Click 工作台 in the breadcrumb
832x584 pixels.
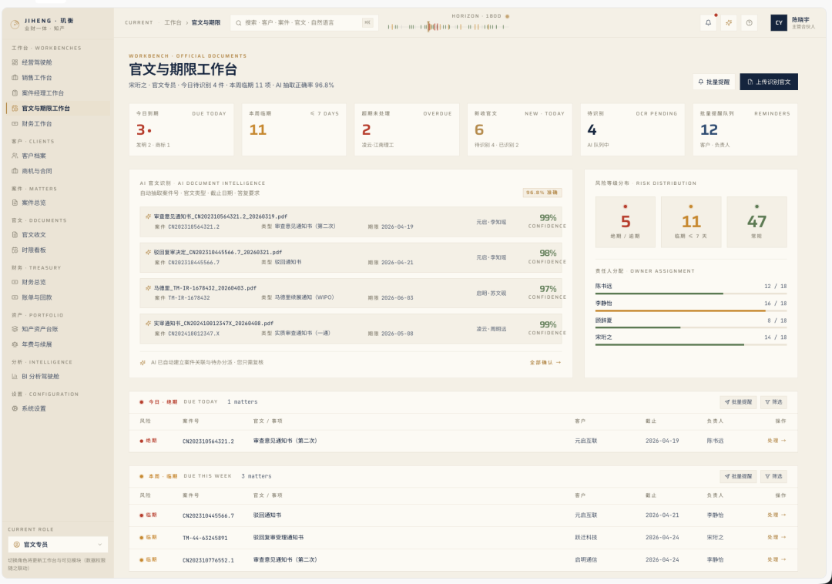173,23
